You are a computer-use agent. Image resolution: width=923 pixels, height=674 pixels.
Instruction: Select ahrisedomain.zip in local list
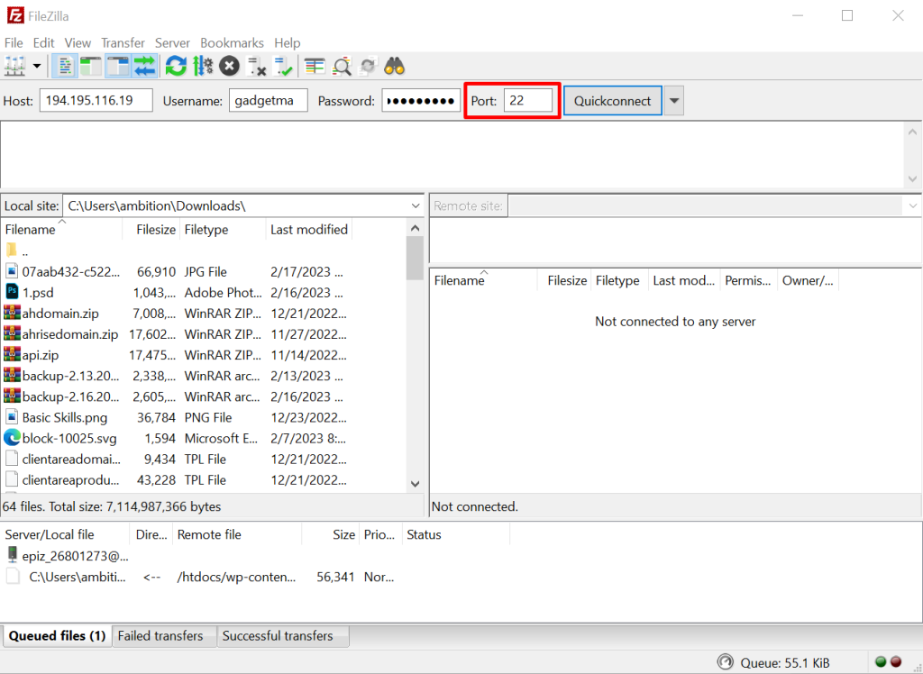(203, 334)
